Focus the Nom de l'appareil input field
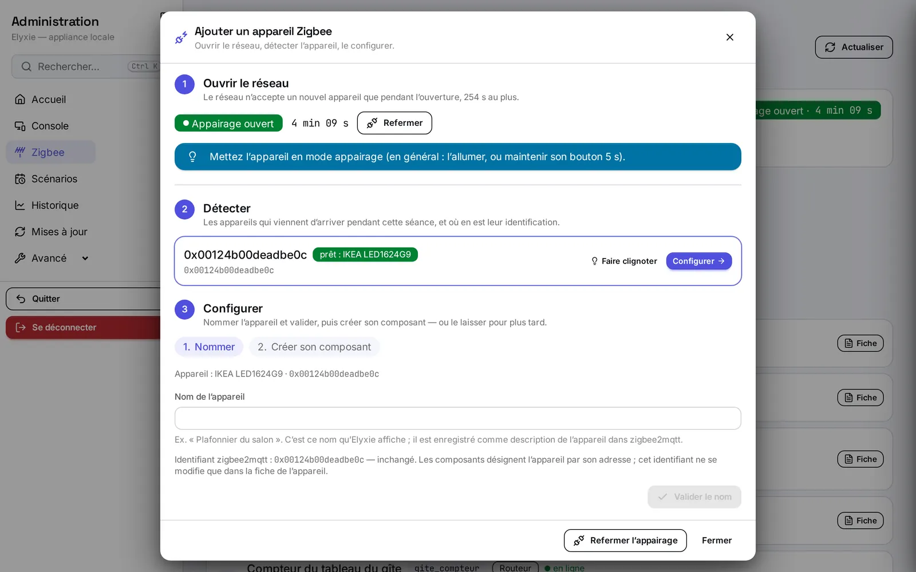The width and height of the screenshot is (916, 572). (458, 418)
